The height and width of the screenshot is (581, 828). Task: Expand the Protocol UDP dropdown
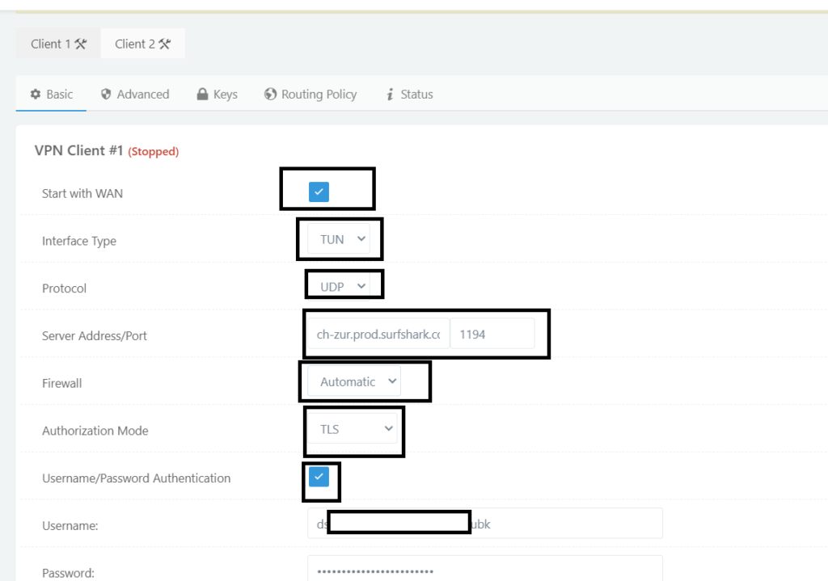coord(343,286)
